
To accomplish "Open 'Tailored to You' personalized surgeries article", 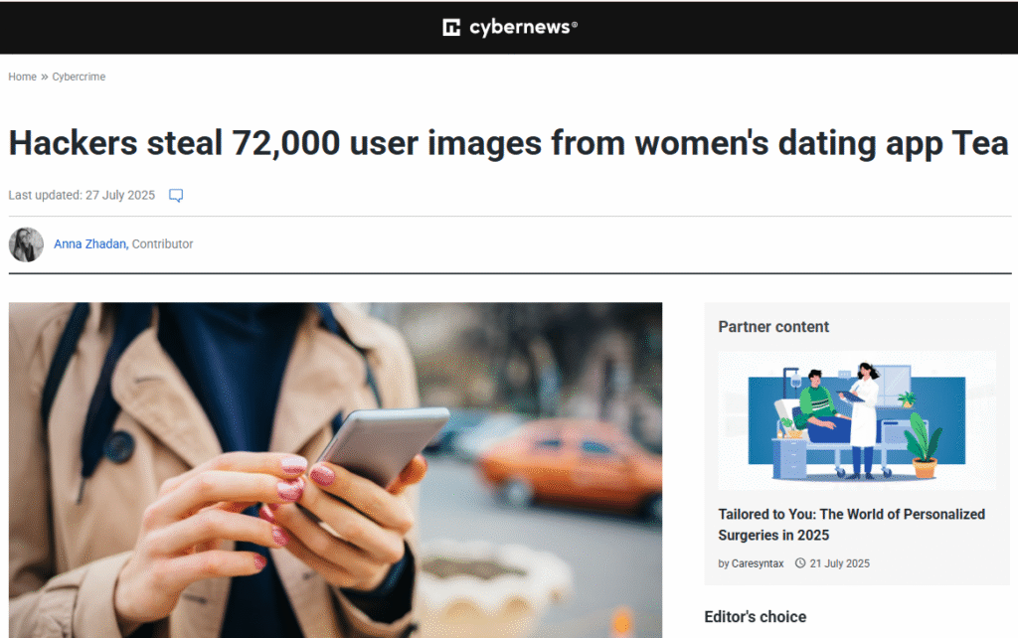I will [x=851, y=525].
